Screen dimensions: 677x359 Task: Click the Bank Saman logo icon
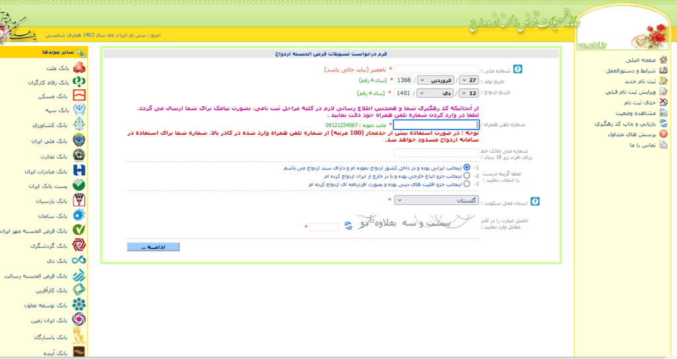[x=79, y=215]
